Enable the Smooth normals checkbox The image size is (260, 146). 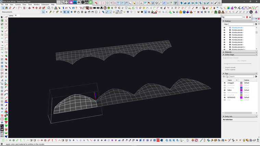click(224, 68)
